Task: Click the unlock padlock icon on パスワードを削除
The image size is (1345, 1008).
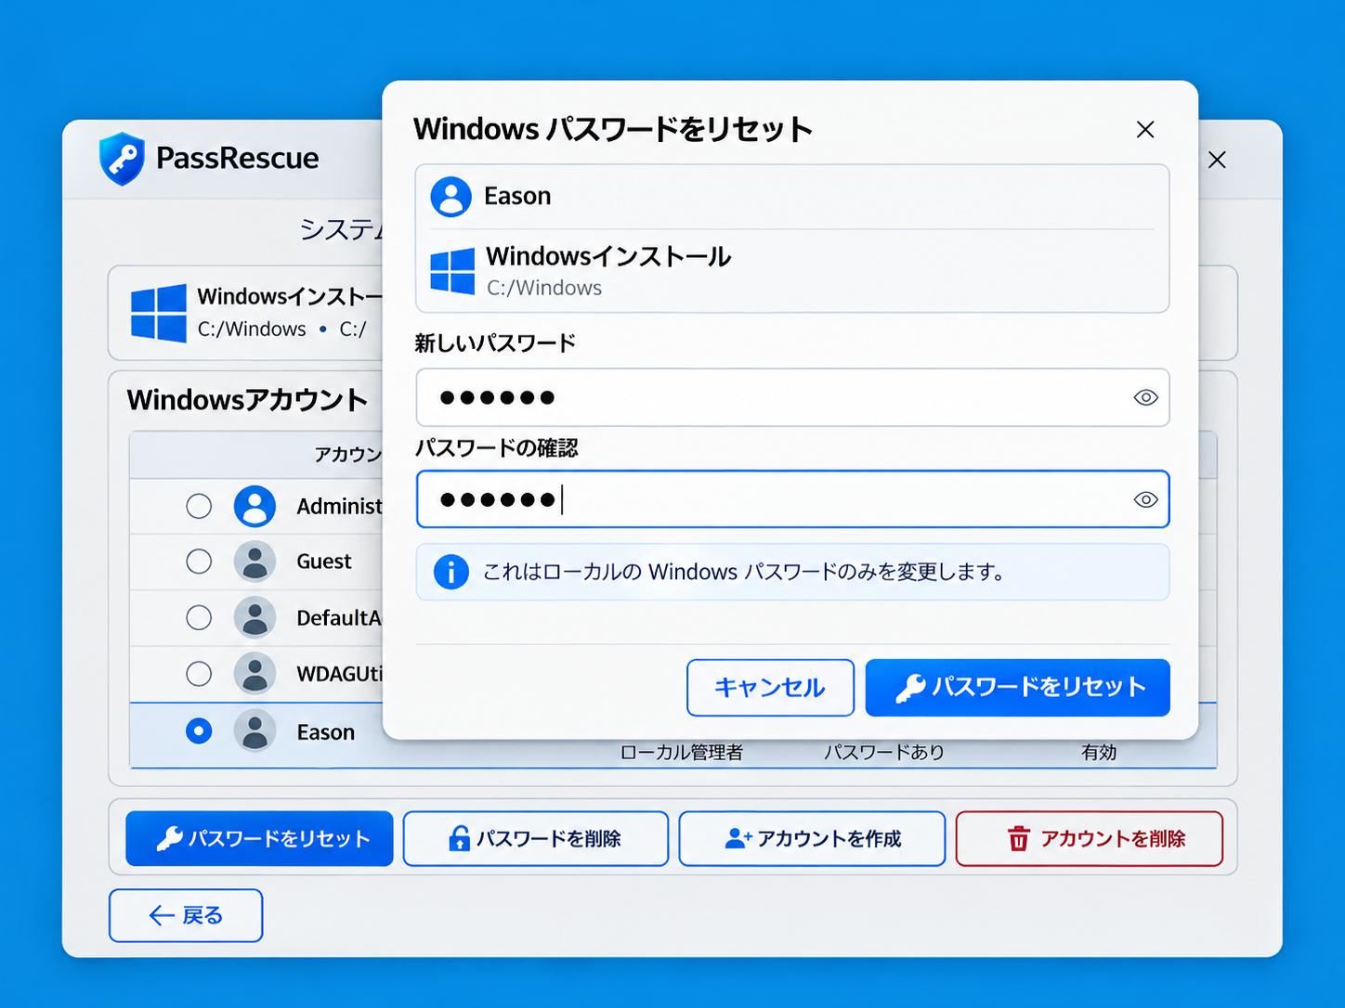Action: 459,839
